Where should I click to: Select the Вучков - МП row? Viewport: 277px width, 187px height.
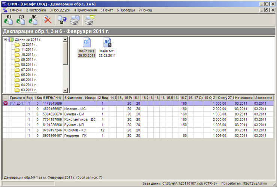coord(138,125)
